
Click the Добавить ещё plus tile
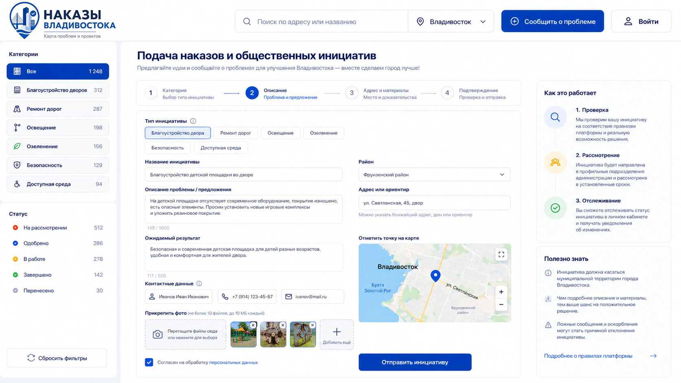click(337, 335)
